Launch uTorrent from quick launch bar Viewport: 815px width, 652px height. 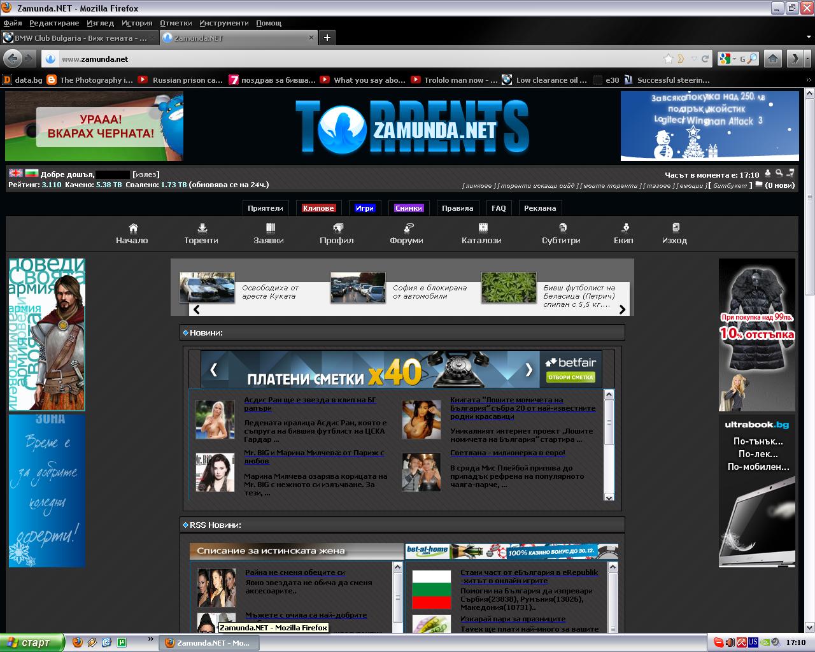coord(121,642)
